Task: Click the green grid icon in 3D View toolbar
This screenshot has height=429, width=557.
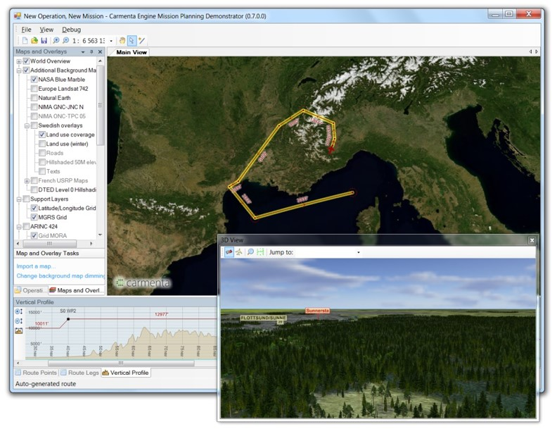Action: [260, 252]
